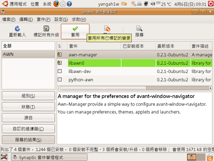Click the Synaptic taskbar window button
The width and height of the screenshot is (214, 161).
coord(49,157)
